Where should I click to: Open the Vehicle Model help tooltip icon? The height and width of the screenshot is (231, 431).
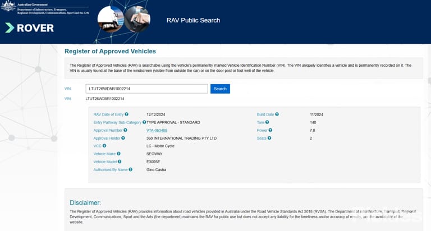[x=120, y=162]
